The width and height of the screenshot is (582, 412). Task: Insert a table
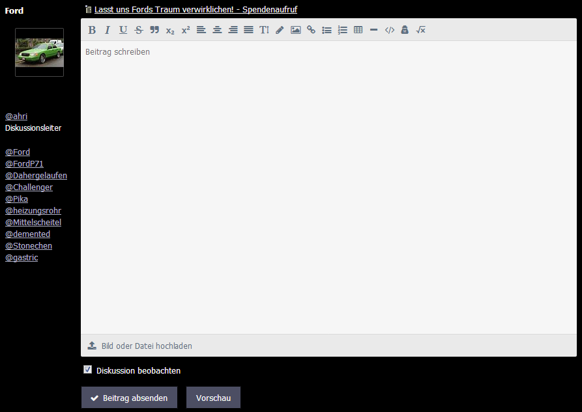pos(358,30)
